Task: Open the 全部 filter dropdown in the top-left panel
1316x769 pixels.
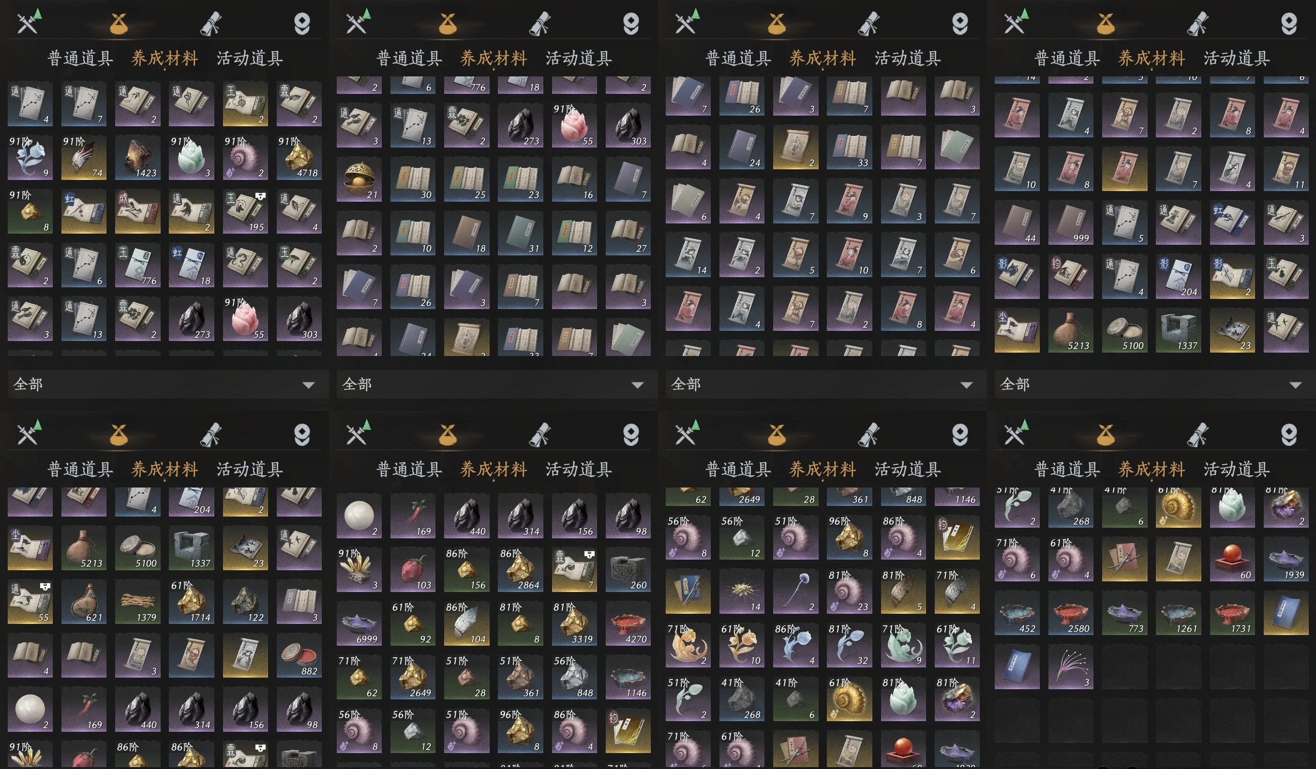Action: click(x=164, y=385)
